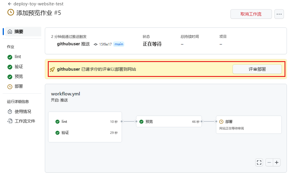Open the lint job in sidebar

[18, 57]
